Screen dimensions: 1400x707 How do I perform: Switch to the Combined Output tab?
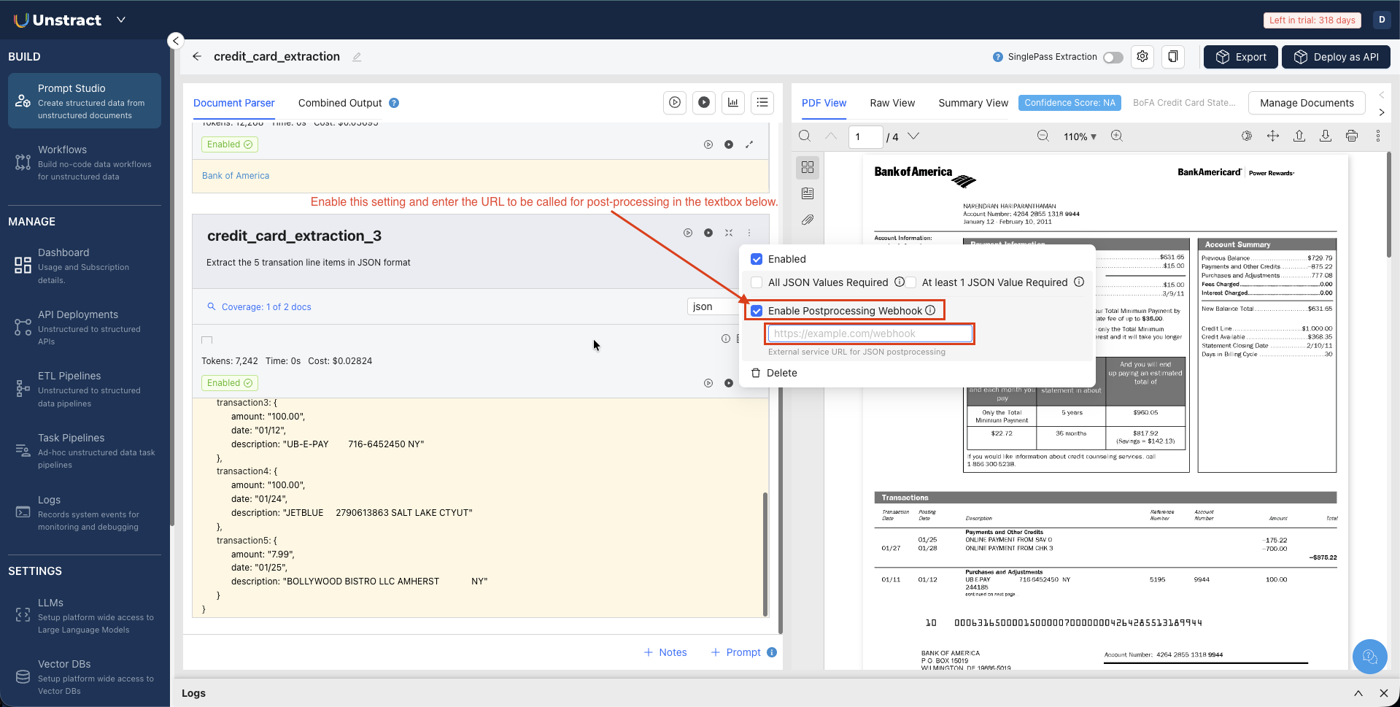point(339,103)
